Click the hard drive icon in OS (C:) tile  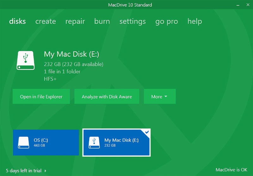tap(23, 143)
